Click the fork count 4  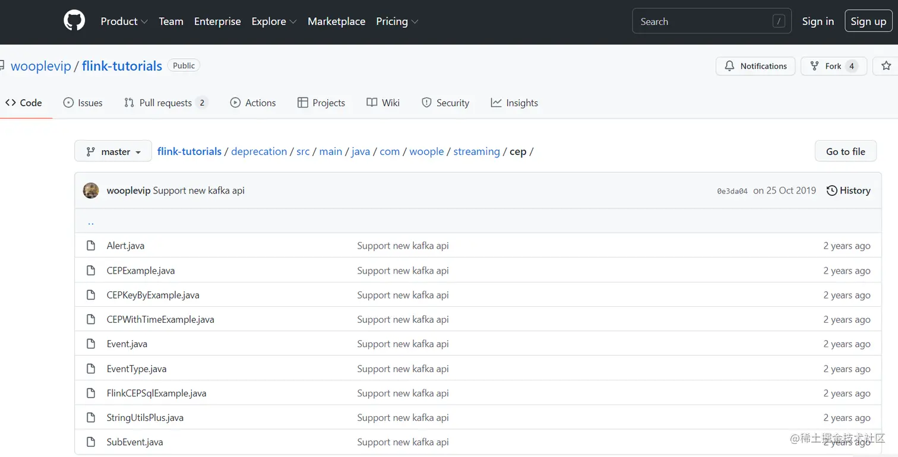[852, 66]
